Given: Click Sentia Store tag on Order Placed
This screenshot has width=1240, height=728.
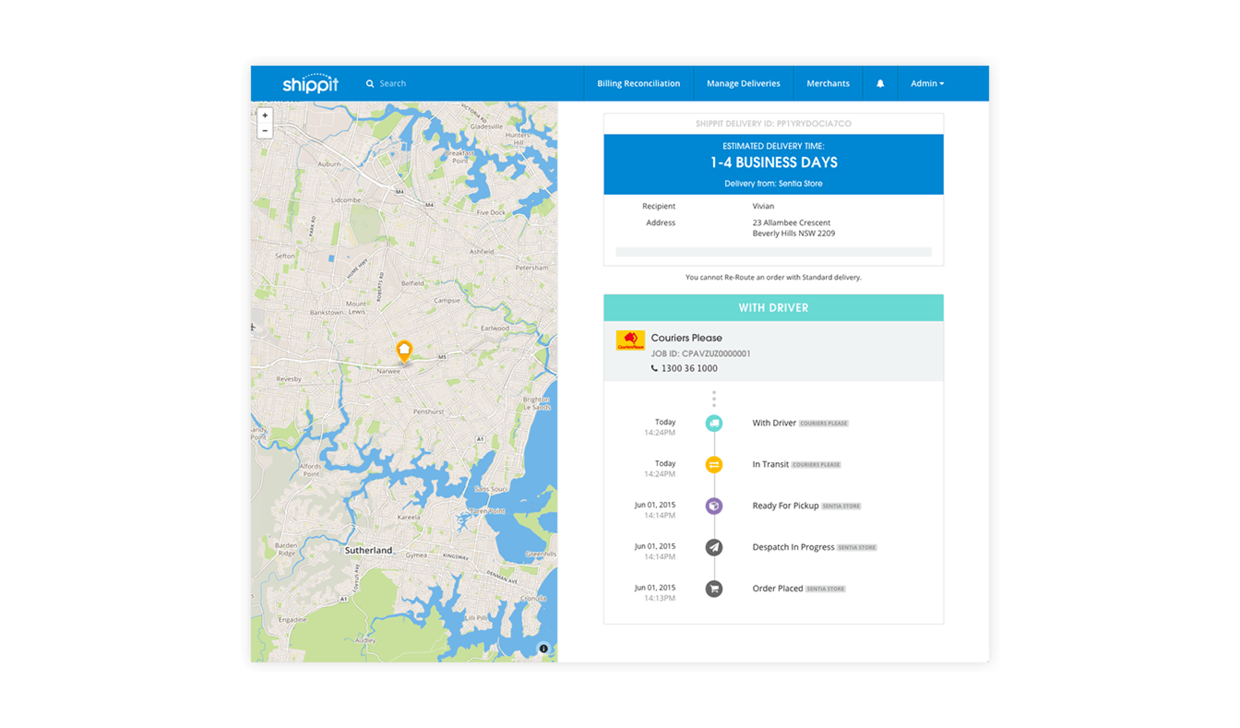Looking at the screenshot, I should [x=825, y=588].
